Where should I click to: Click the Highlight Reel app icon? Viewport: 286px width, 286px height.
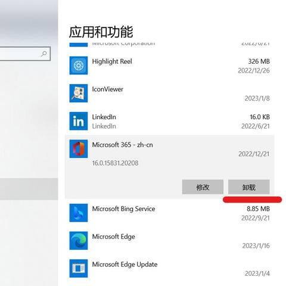(79, 66)
